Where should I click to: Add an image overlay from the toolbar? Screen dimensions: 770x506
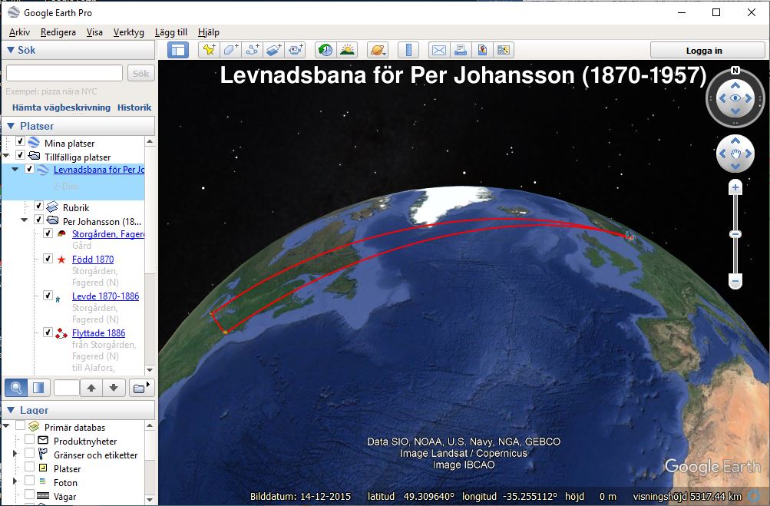274,50
